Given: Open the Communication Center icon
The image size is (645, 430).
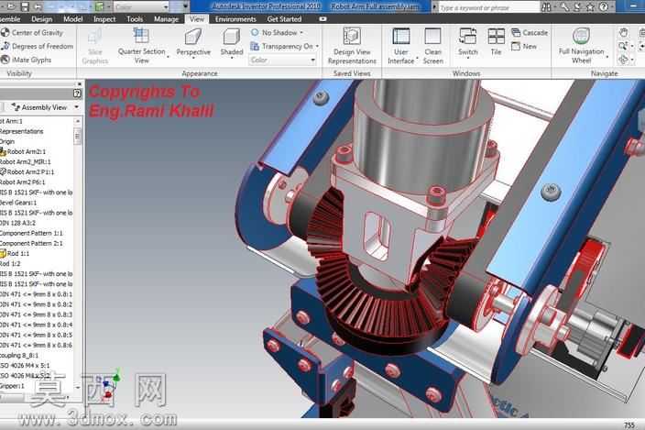Looking at the screenshot, I should [577, 7].
